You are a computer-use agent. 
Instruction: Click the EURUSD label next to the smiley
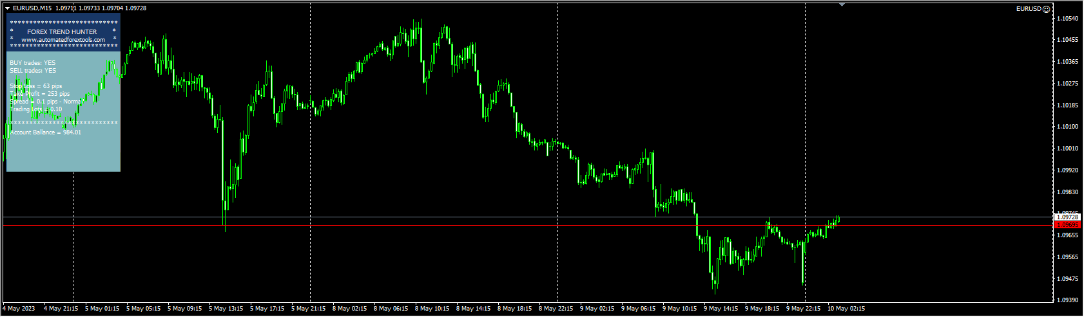pos(1028,9)
